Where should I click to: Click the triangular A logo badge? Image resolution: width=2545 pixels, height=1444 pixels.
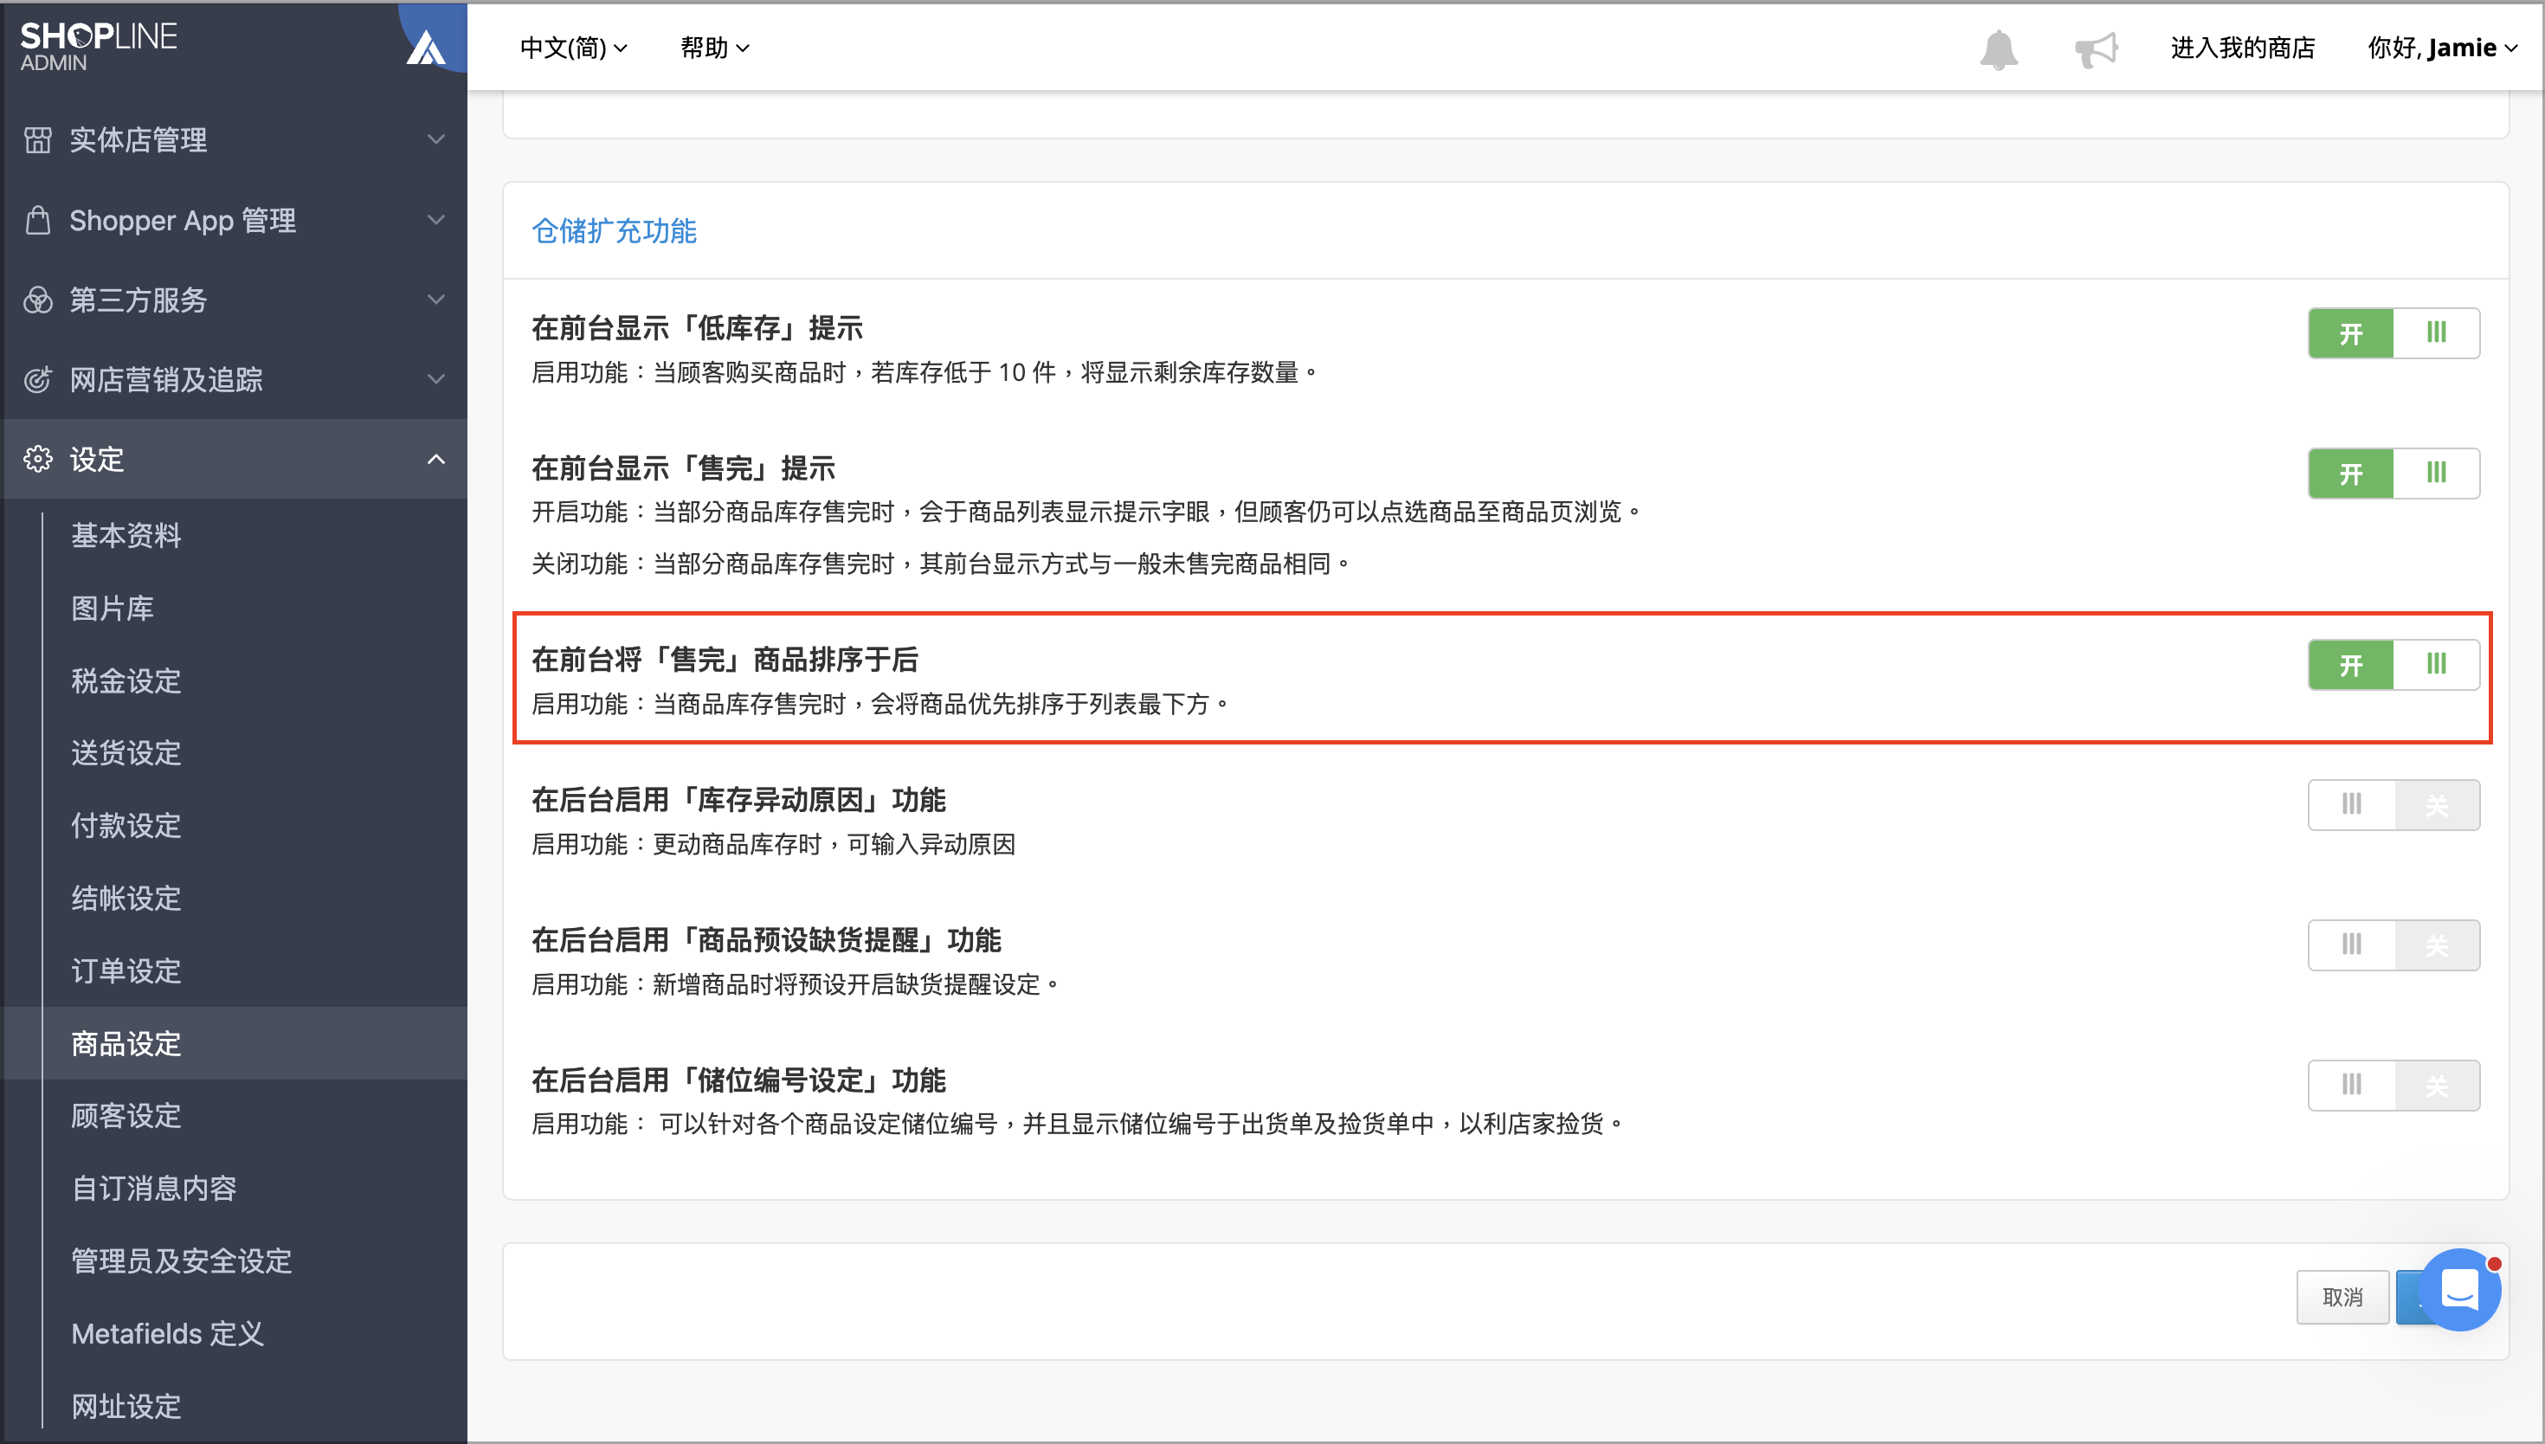[426, 47]
